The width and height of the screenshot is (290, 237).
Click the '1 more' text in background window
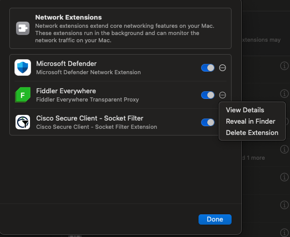coord(255,158)
